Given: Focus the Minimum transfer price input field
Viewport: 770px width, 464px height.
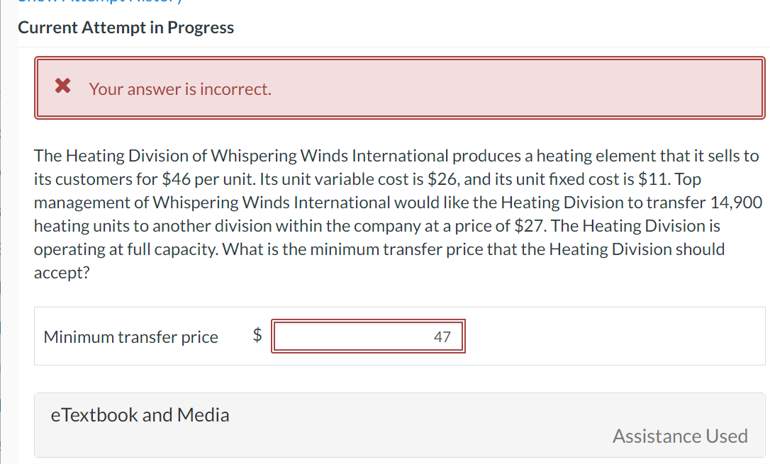Looking at the screenshot, I should pyautogui.click(x=369, y=337).
